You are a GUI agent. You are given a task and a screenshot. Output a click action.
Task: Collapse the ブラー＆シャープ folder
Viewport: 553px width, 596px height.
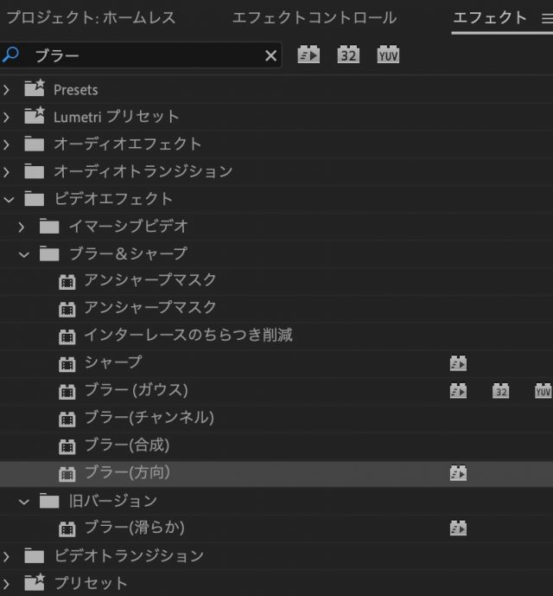coord(24,253)
